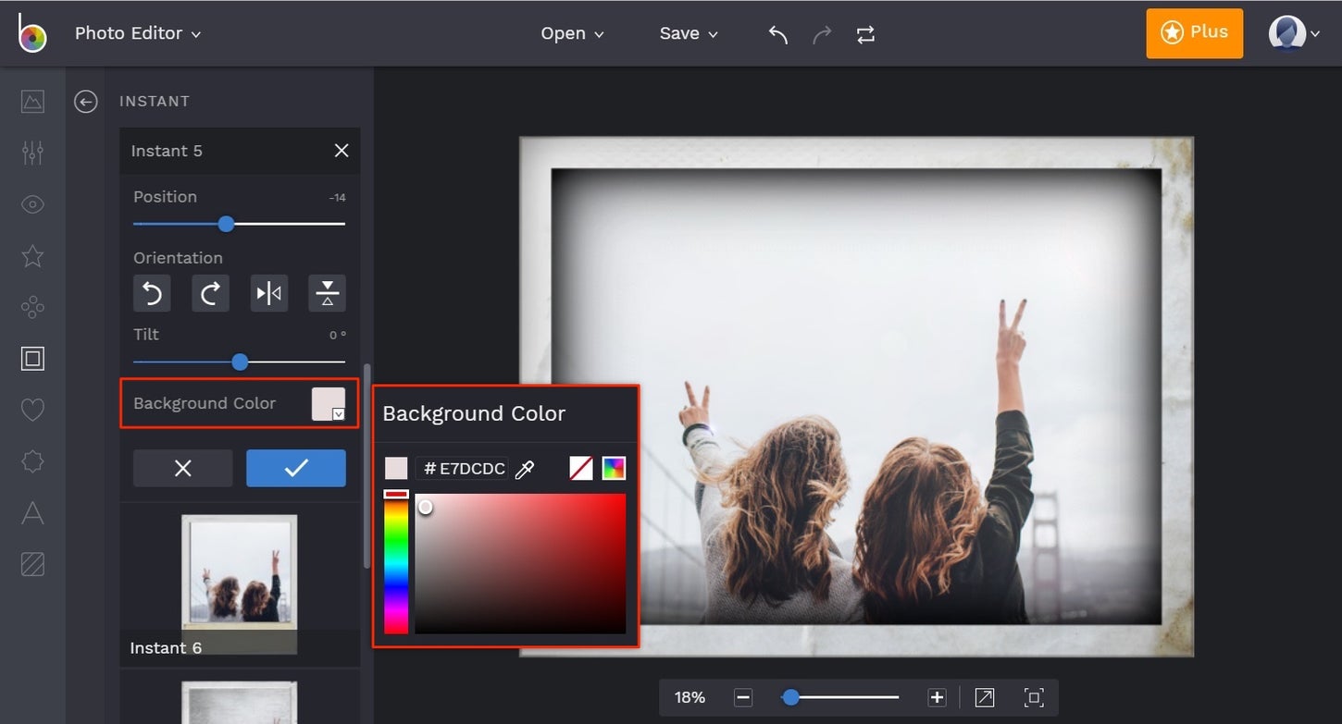Click the hue spectrum bar
Image resolution: width=1342 pixels, height=724 pixels.
coord(396,562)
